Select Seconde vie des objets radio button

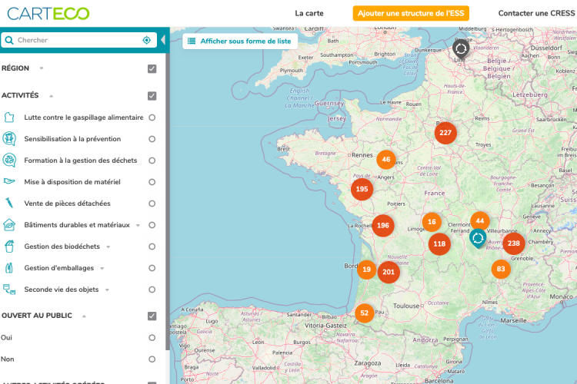click(152, 290)
